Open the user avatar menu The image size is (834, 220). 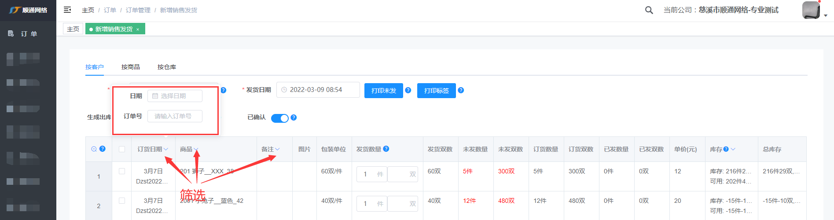[x=811, y=10]
